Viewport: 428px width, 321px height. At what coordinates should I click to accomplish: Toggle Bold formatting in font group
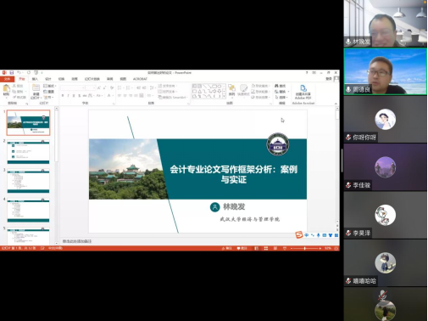point(63,96)
